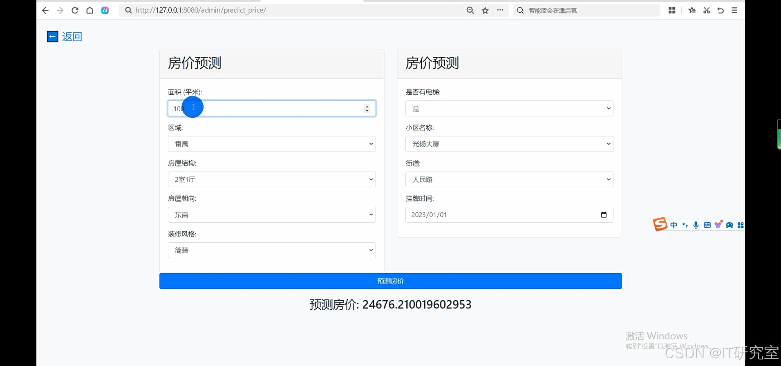Open the 装修风格 dropdown showing 简装
781x366 pixels.
(x=272, y=250)
